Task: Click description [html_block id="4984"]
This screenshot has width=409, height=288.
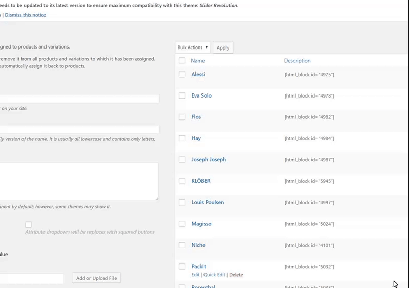Action: pos(309,139)
